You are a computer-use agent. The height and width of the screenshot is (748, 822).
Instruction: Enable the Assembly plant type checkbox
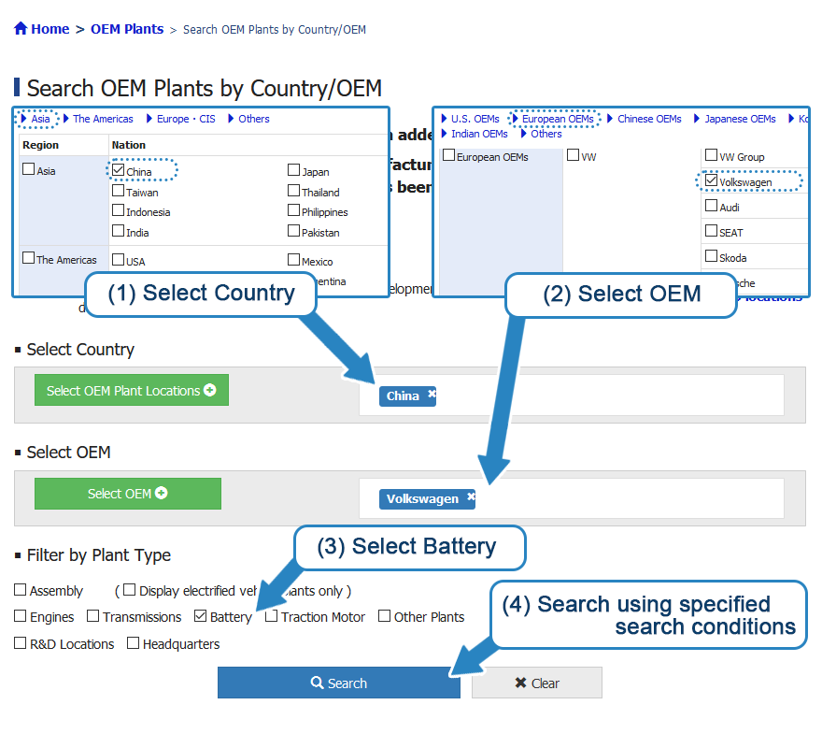coord(20,590)
